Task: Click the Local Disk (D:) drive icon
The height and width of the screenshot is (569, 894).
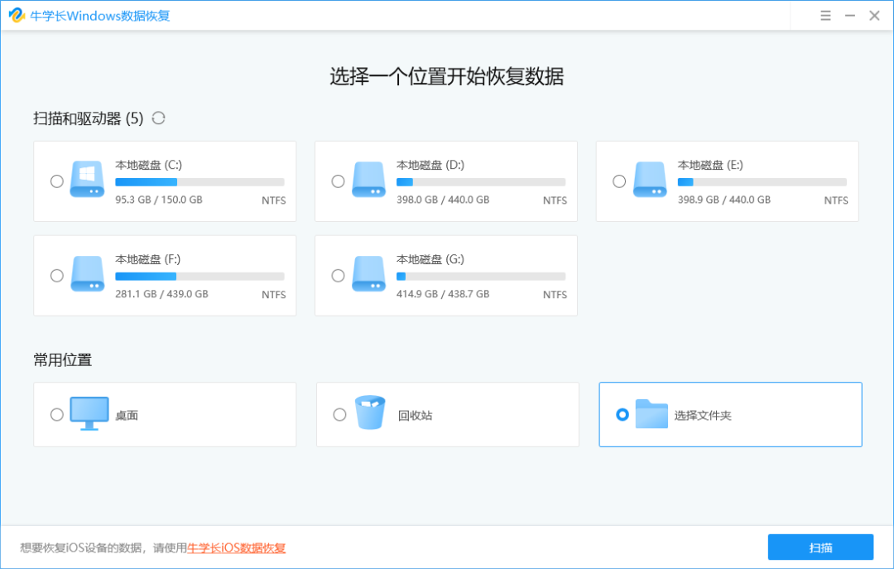Action: tap(368, 180)
